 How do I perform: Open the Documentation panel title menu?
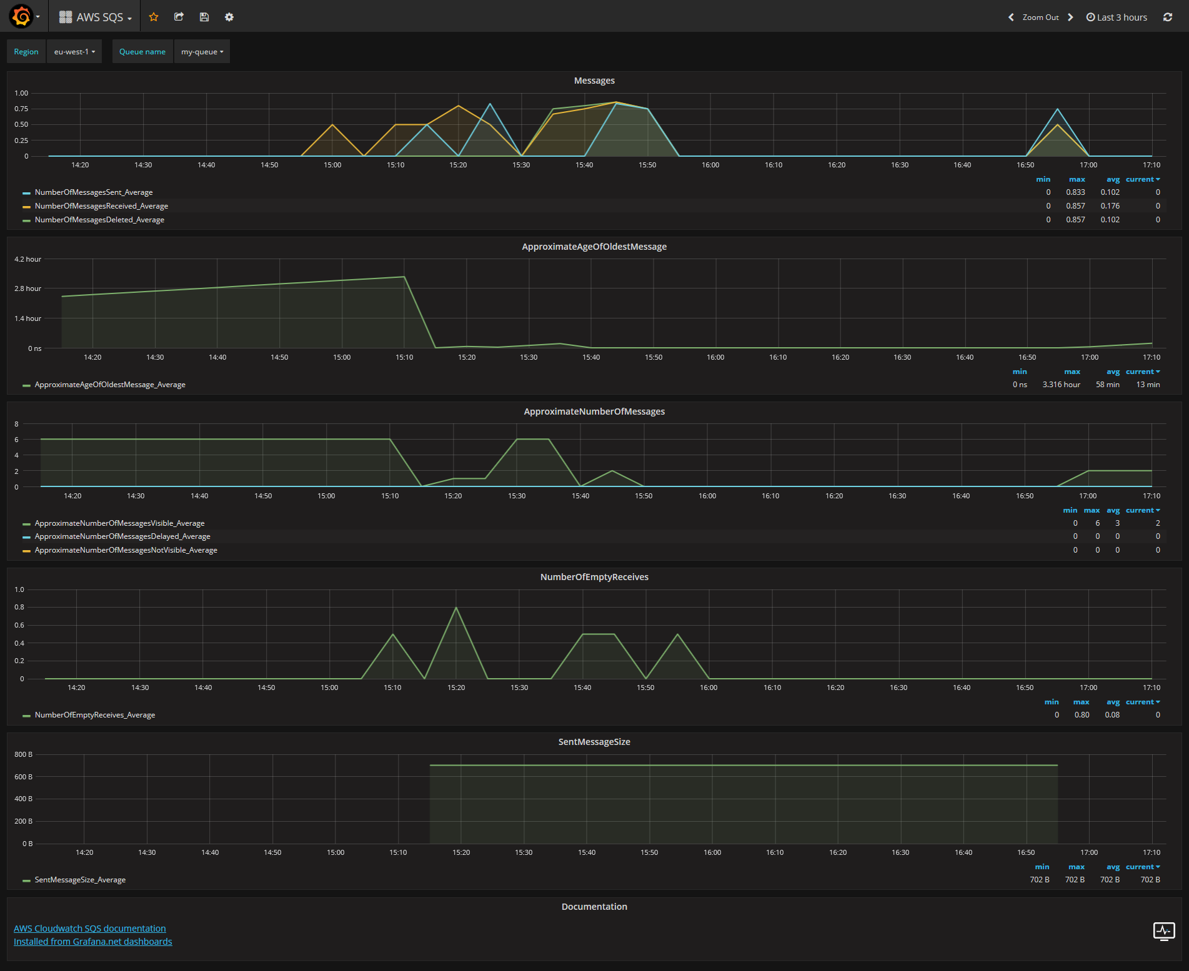point(594,907)
